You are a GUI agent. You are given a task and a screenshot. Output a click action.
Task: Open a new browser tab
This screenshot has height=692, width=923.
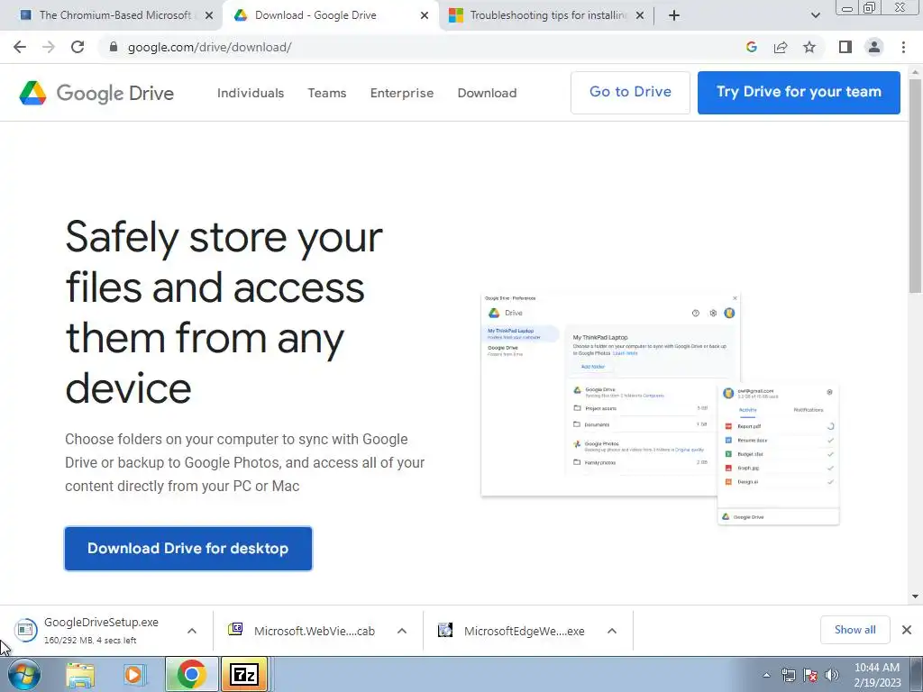(x=674, y=15)
